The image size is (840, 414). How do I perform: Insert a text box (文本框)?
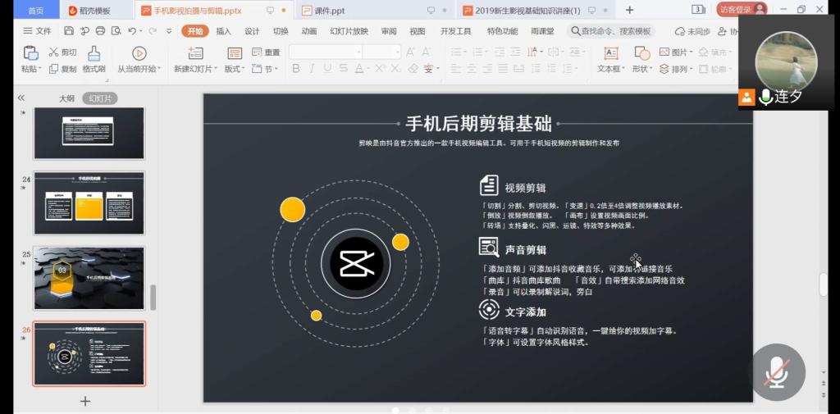coord(610,54)
